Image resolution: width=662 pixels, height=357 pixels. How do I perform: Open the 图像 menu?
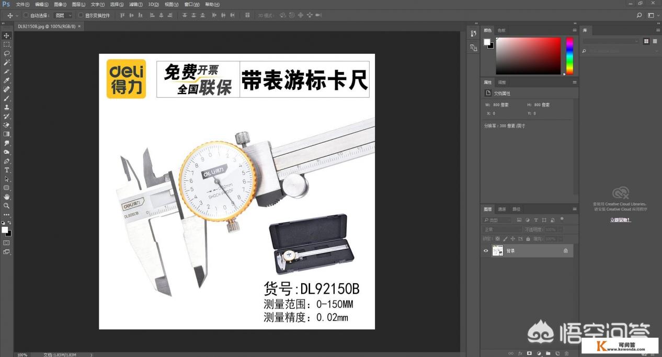[60, 4]
